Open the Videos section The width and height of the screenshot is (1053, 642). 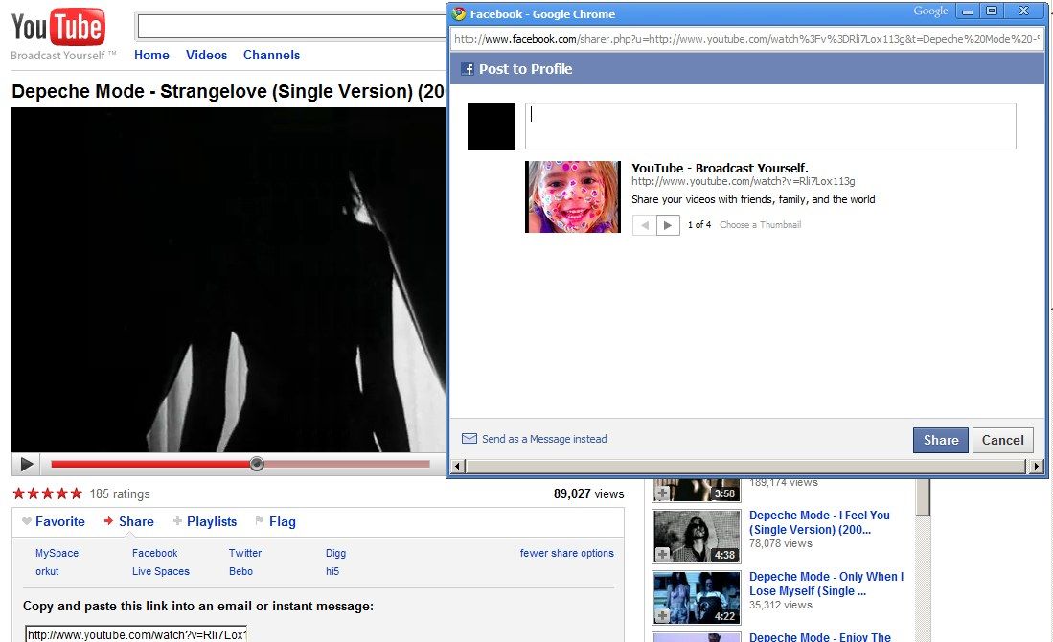[x=206, y=55]
